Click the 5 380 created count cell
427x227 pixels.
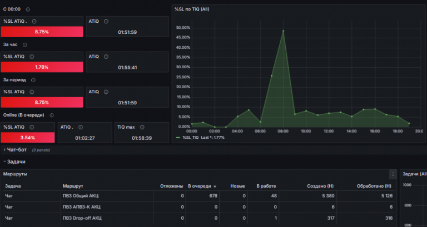(x=307, y=196)
